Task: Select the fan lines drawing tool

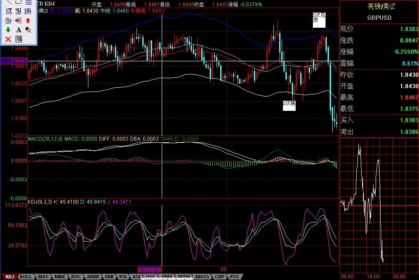Action: (x=19, y=20)
